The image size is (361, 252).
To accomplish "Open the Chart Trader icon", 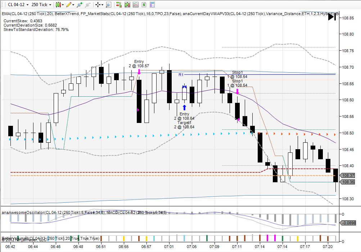I will tap(119, 5).
